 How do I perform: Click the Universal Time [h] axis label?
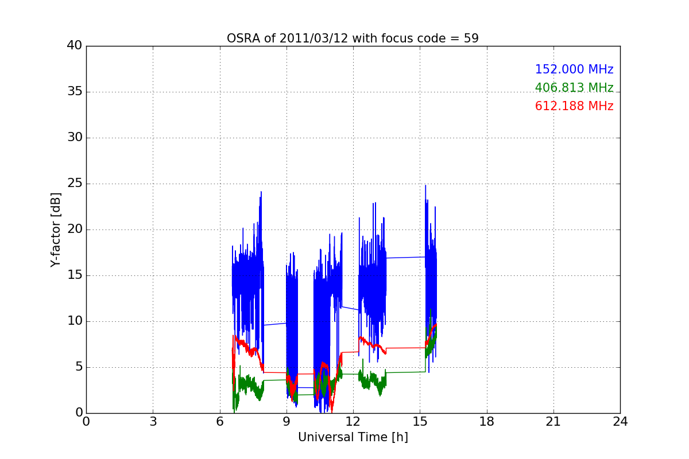pyautogui.click(x=353, y=437)
